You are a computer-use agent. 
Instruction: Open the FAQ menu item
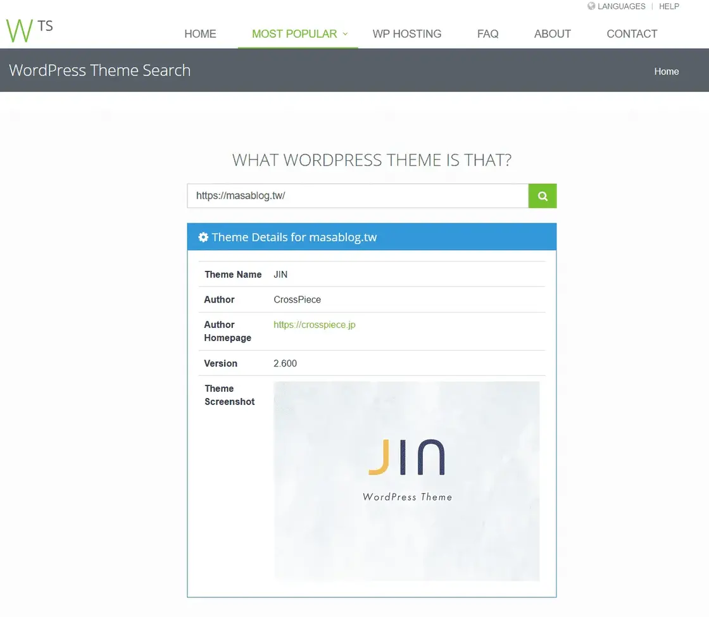488,34
